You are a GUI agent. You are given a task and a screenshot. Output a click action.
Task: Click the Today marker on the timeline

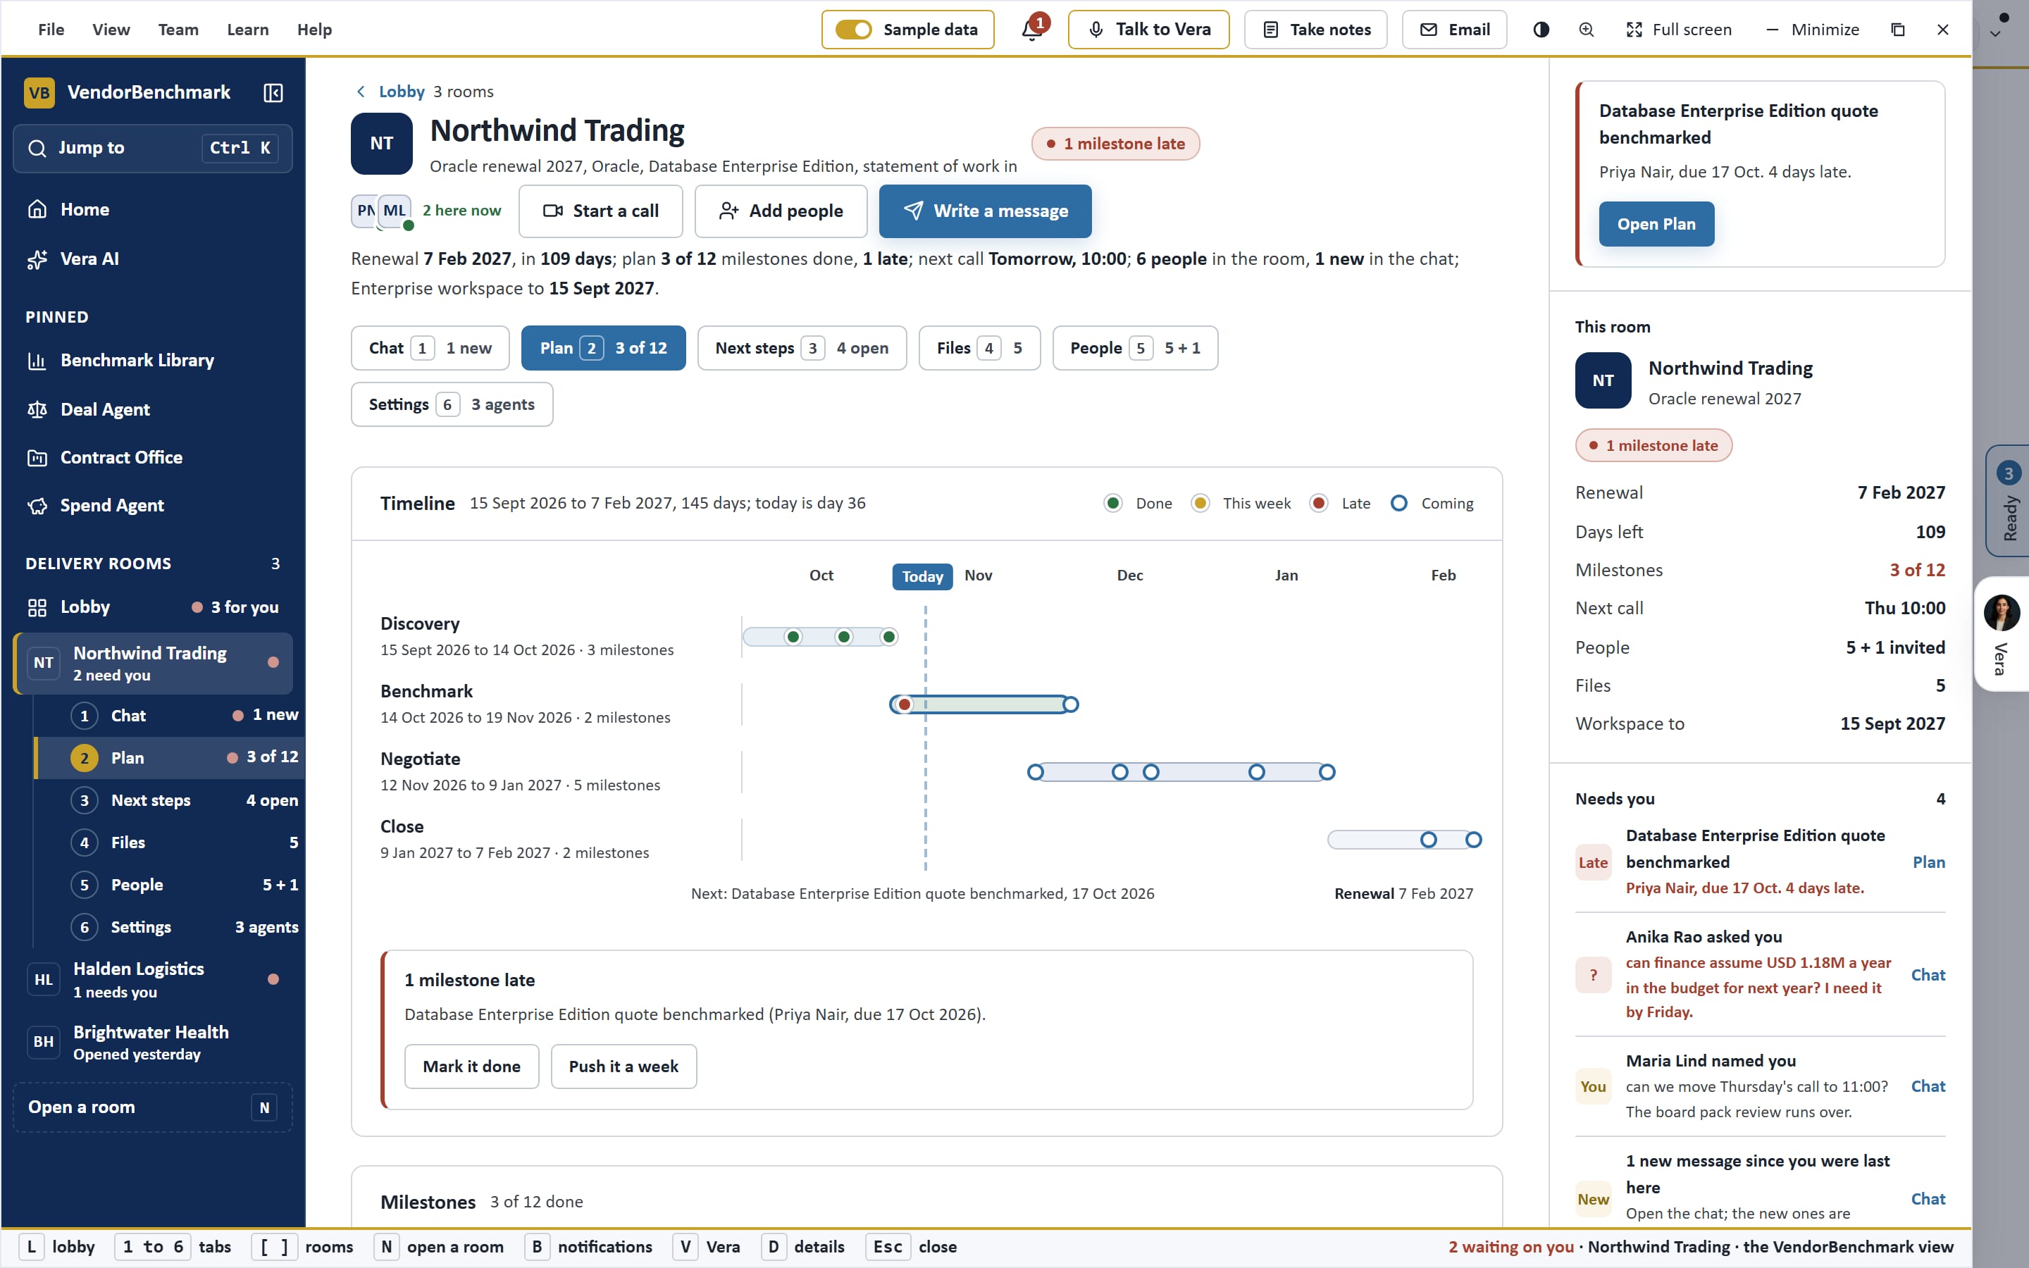tap(922, 576)
